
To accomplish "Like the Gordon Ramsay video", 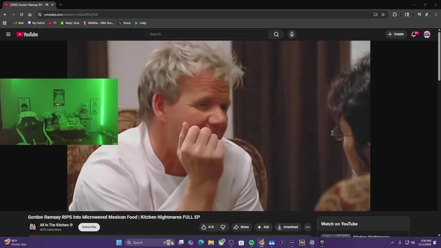I will point(208,227).
